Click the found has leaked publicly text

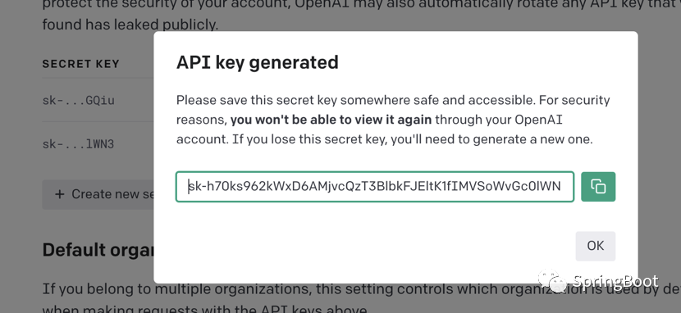click(130, 25)
